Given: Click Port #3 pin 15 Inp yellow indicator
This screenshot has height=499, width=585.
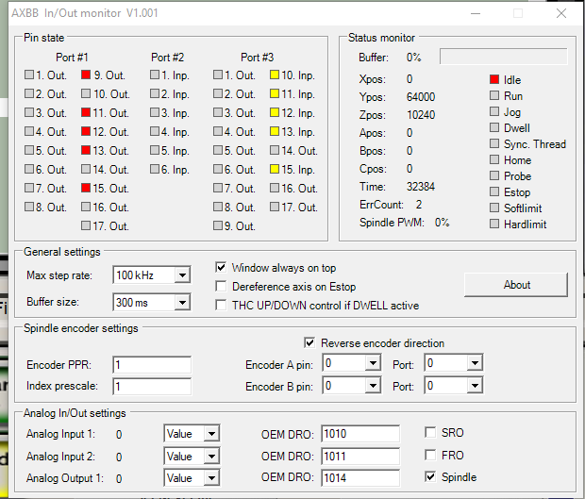Looking at the screenshot, I should pos(275,169).
